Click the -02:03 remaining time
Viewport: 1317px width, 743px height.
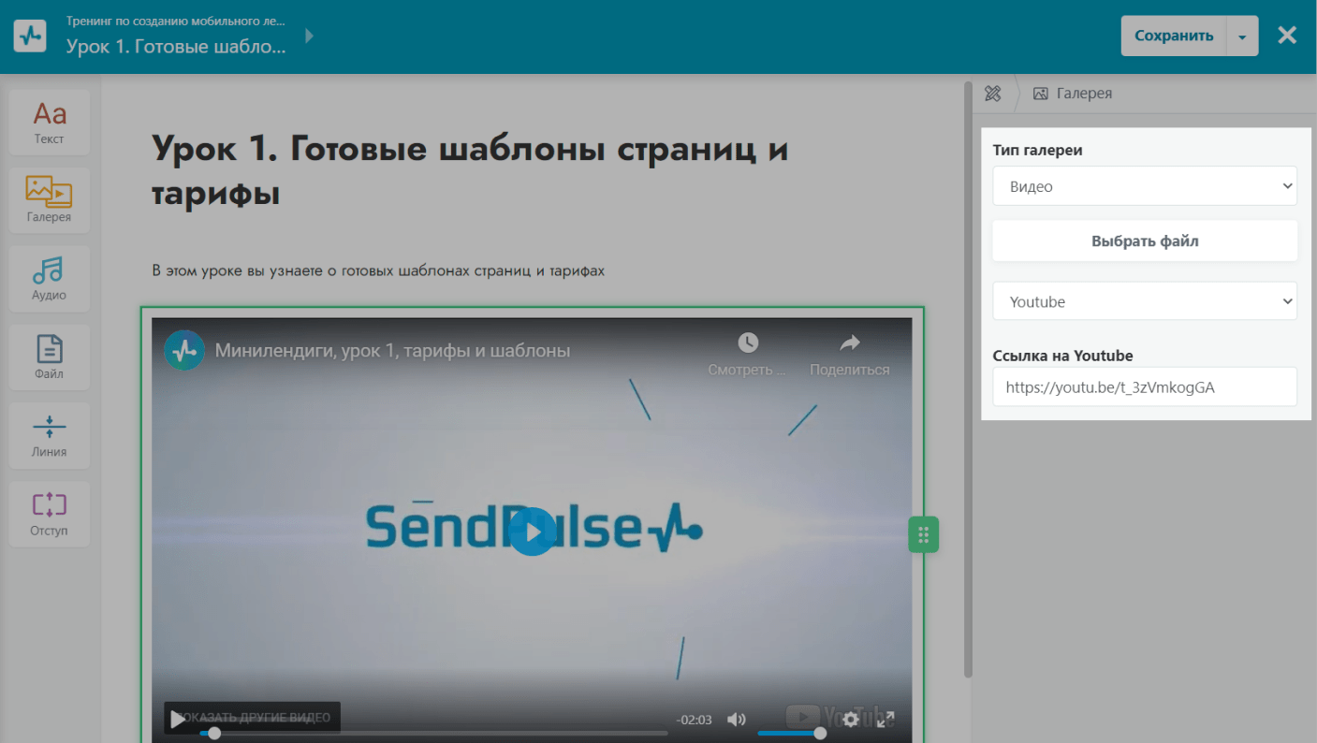click(x=695, y=720)
